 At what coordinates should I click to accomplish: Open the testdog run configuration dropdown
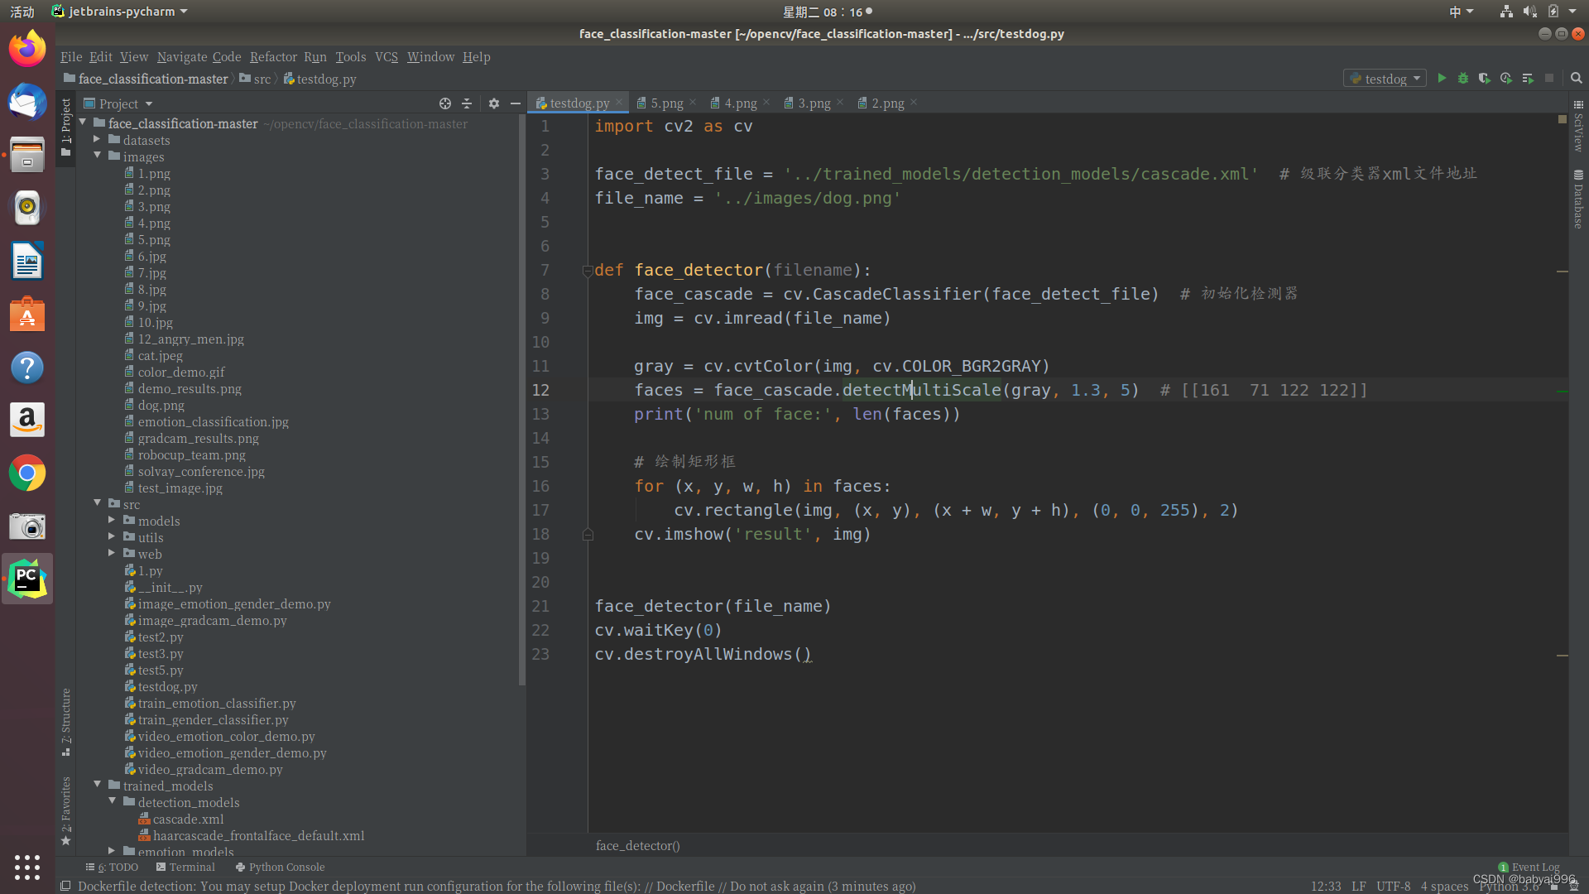[x=1385, y=79]
